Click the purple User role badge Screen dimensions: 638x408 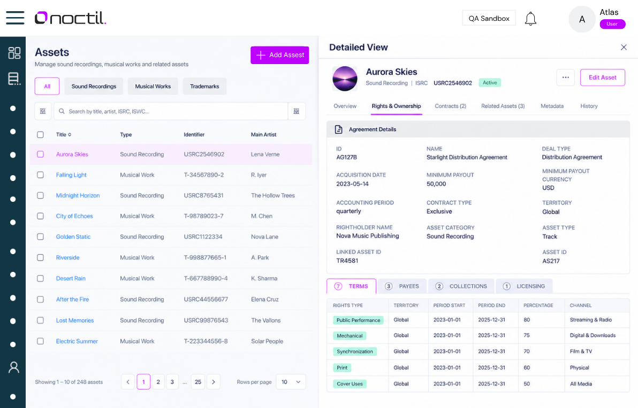(612, 24)
